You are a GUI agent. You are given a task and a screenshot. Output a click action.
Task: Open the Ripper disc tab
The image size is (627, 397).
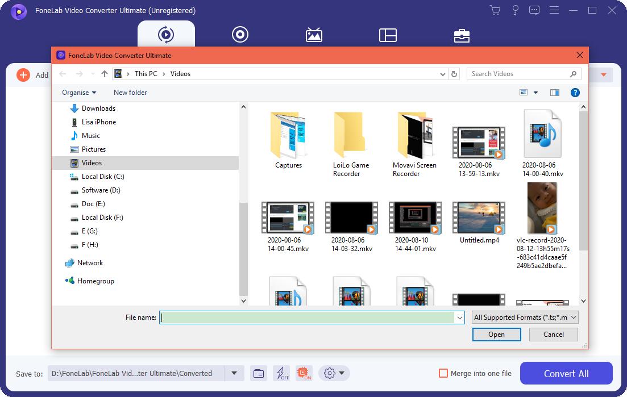pos(240,34)
